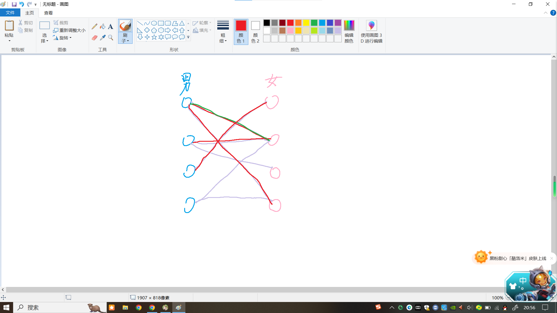Open the Action Center notifications icon
This screenshot has width=557, height=313.
545,307
